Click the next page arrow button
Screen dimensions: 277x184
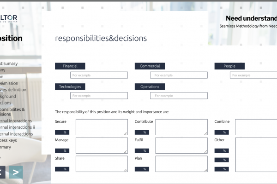16,172
